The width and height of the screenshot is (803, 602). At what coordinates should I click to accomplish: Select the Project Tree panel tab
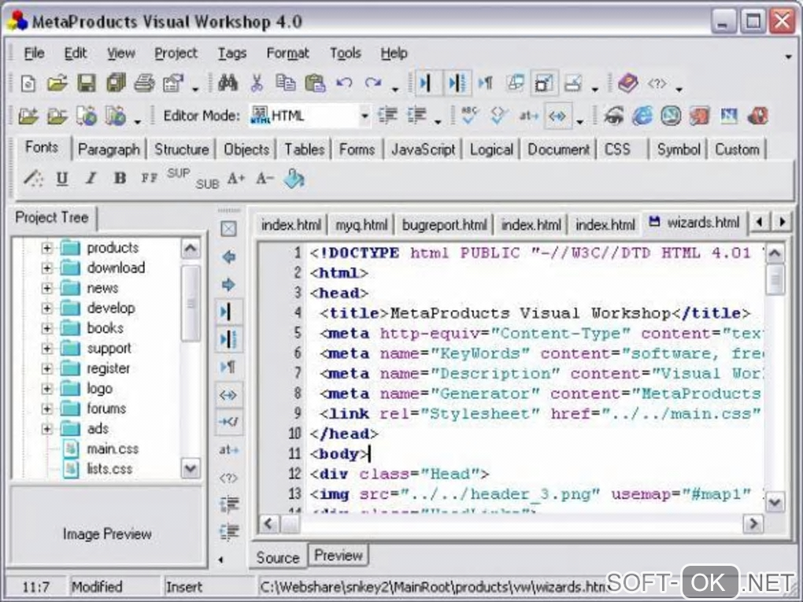click(x=52, y=217)
